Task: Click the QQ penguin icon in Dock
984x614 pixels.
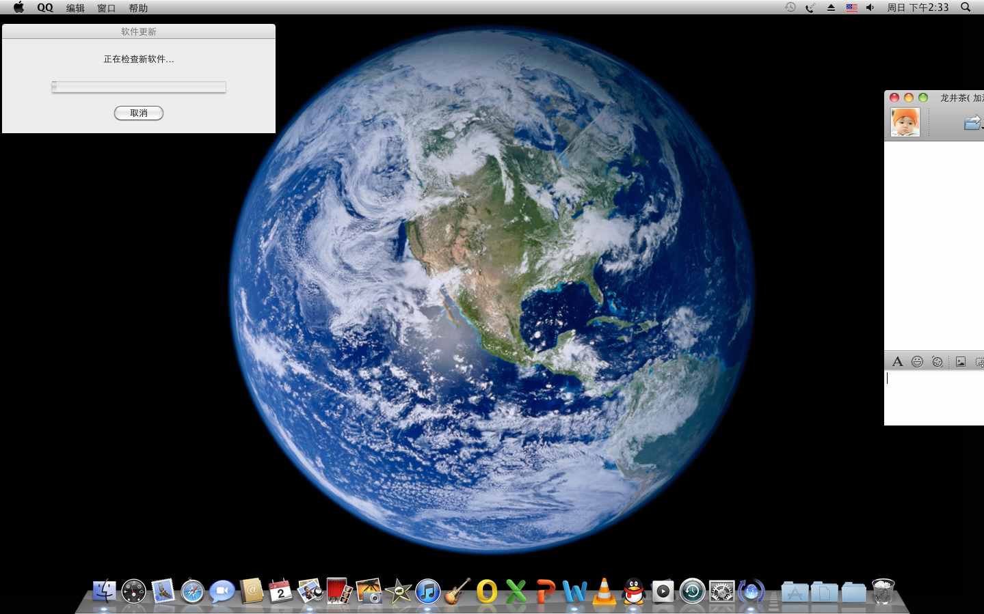Action: [634, 591]
